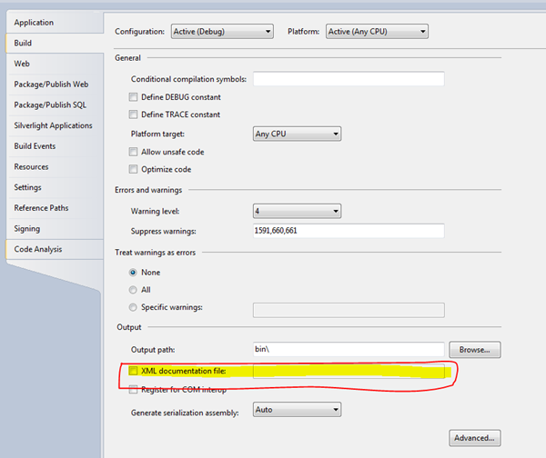Viewport: 546px width, 458px height.
Task: Click the Browse... button
Action: (475, 350)
